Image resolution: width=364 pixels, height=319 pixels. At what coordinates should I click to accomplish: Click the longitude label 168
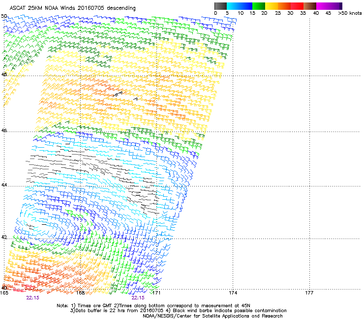pyautogui.click(x=80, y=293)
